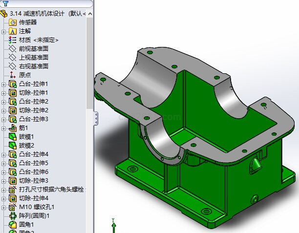Select 打孔尺寸根据六角头螺栓 hole feature
Viewport: 299px width, 233px height.
pos(51,190)
